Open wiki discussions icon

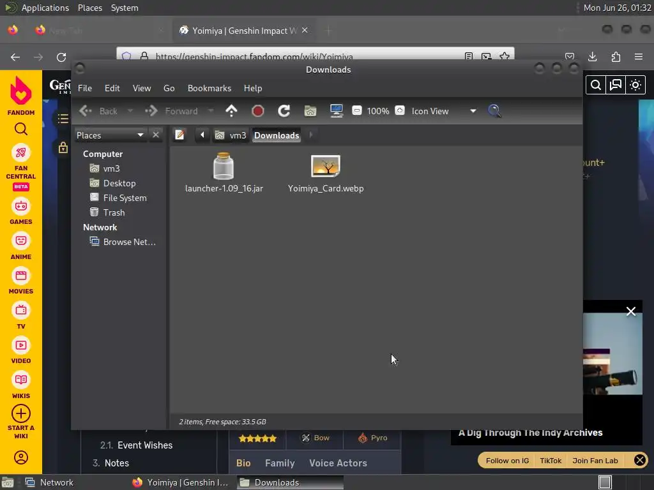click(616, 85)
